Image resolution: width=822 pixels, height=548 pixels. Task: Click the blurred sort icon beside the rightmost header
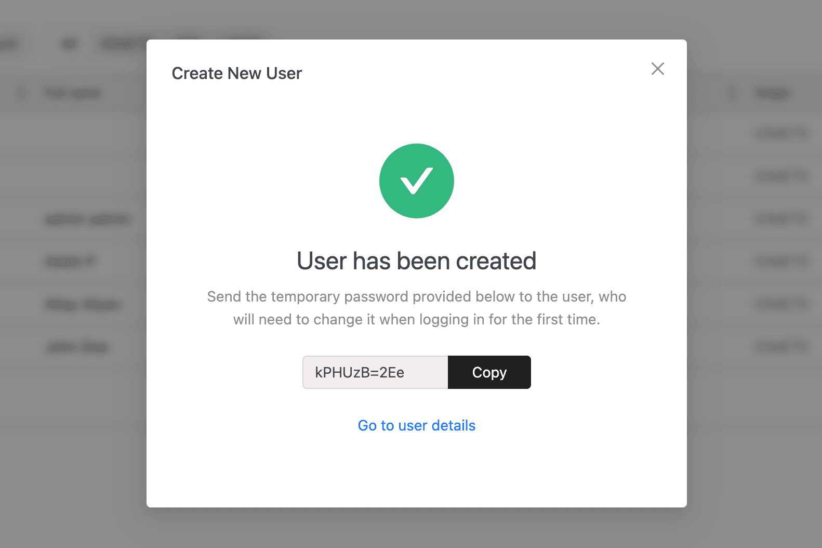pyautogui.click(x=732, y=94)
